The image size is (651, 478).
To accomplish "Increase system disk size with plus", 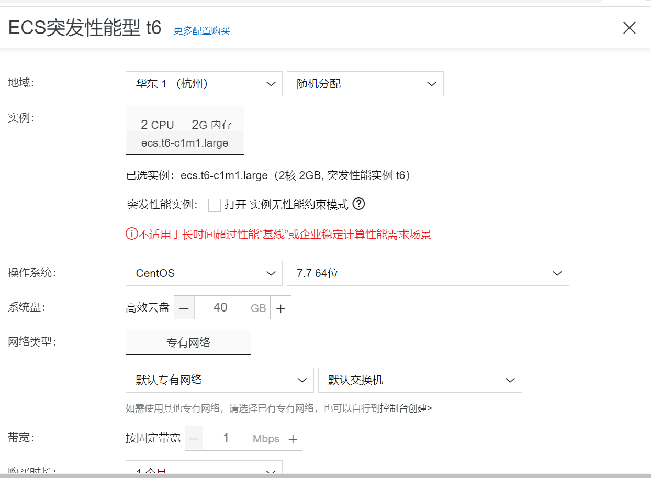I will 280,308.
